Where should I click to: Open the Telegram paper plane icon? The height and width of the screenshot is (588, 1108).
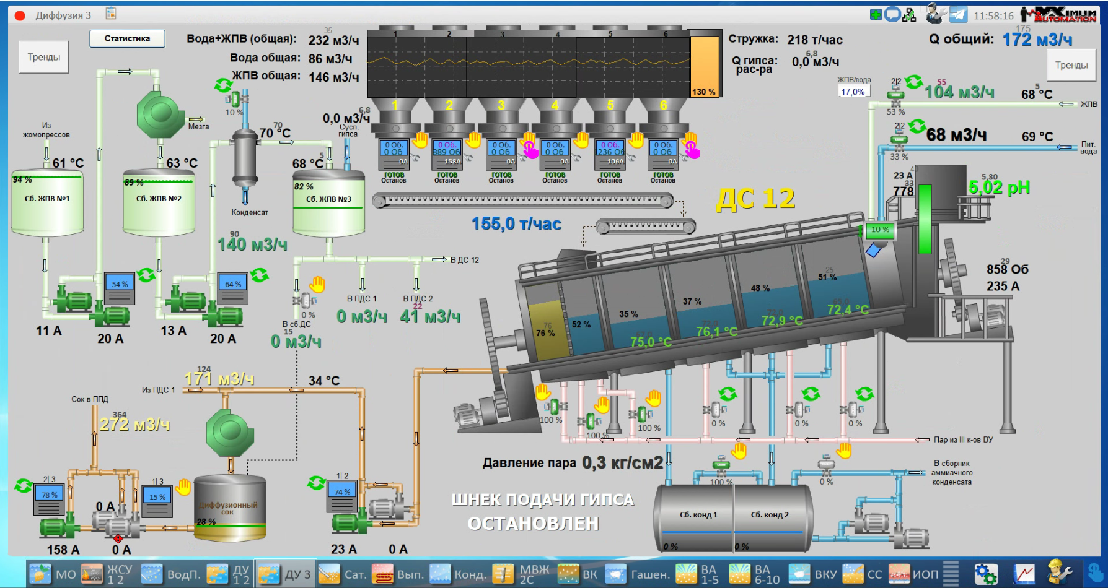click(x=958, y=15)
